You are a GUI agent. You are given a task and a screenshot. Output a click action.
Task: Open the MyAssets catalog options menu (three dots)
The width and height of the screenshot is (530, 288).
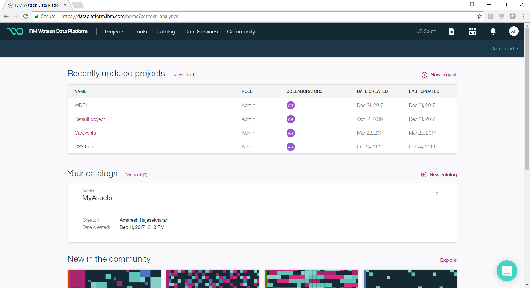(x=437, y=195)
